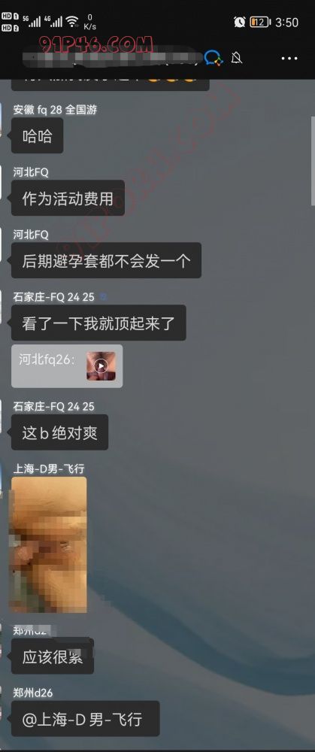Tap the alarm clock status bar icon
The height and width of the screenshot is (752, 315).
click(240, 22)
